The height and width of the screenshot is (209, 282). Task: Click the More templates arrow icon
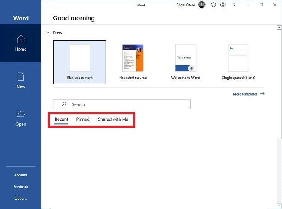(x=263, y=94)
